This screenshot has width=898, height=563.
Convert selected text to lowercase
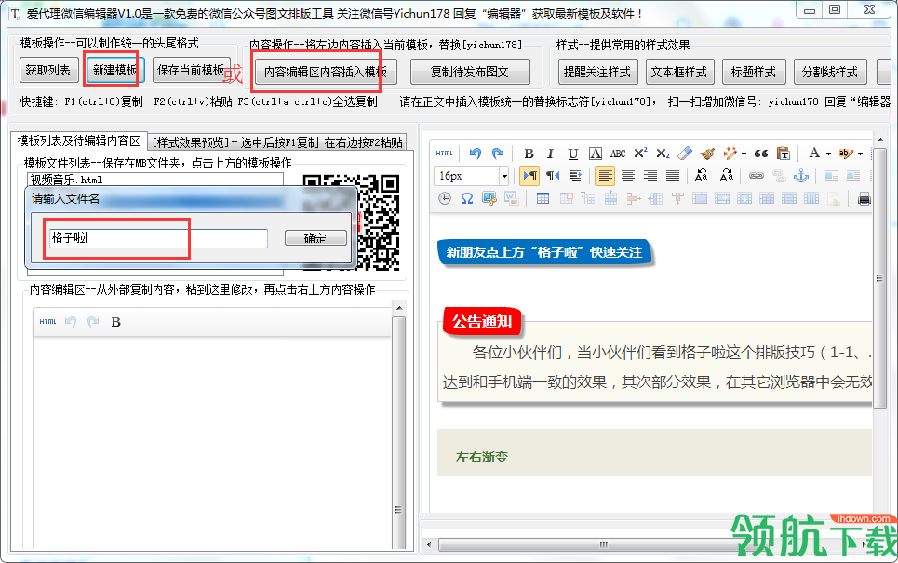click(x=726, y=176)
